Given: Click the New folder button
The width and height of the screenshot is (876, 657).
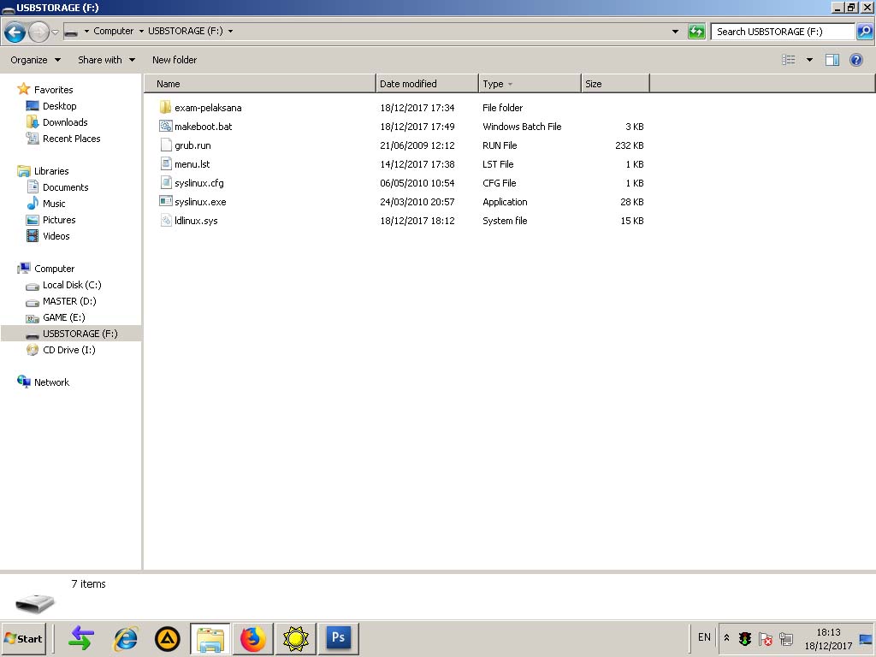Looking at the screenshot, I should 175,60.
